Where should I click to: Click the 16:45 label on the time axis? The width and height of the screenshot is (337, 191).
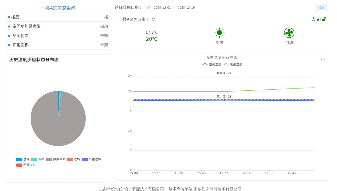tap(292, 173)
